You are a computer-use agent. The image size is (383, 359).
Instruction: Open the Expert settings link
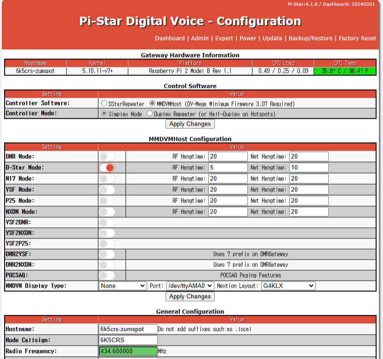(224, 38)
